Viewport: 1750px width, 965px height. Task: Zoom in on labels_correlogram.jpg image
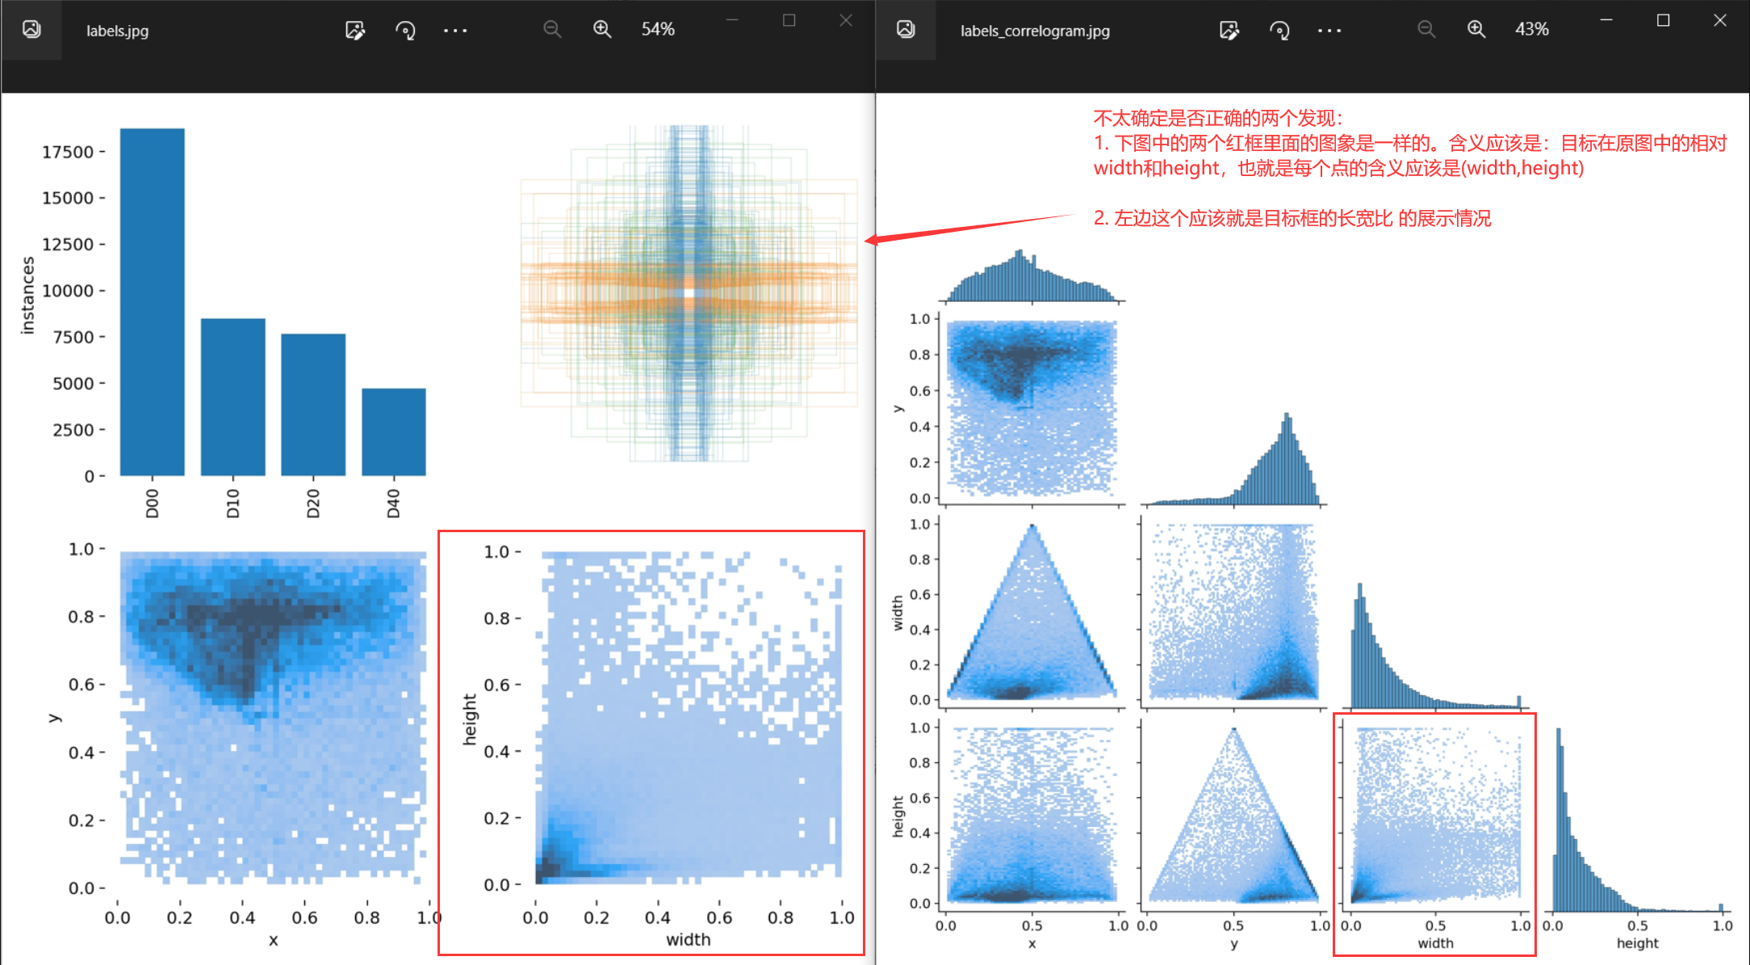coord(1476,30)
